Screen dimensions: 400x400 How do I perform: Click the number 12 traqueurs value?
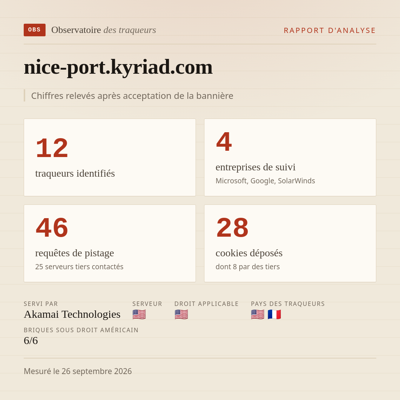(52, 148)
